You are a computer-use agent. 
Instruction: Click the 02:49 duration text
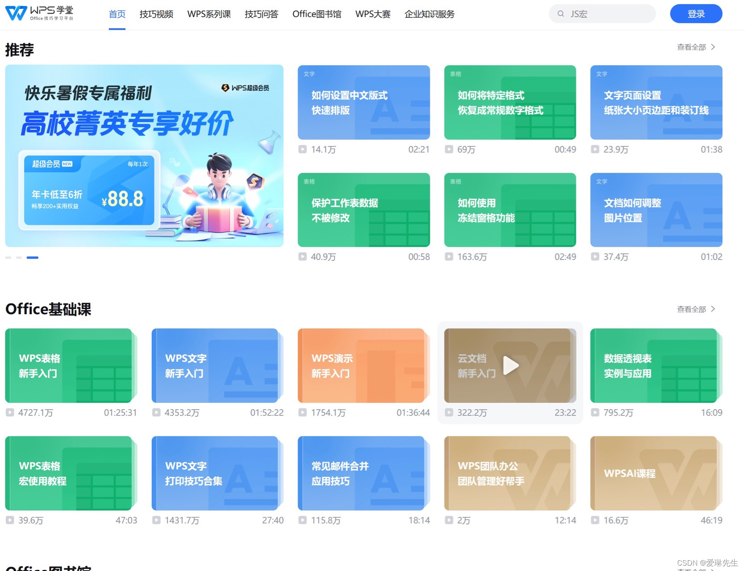(566, 257)
